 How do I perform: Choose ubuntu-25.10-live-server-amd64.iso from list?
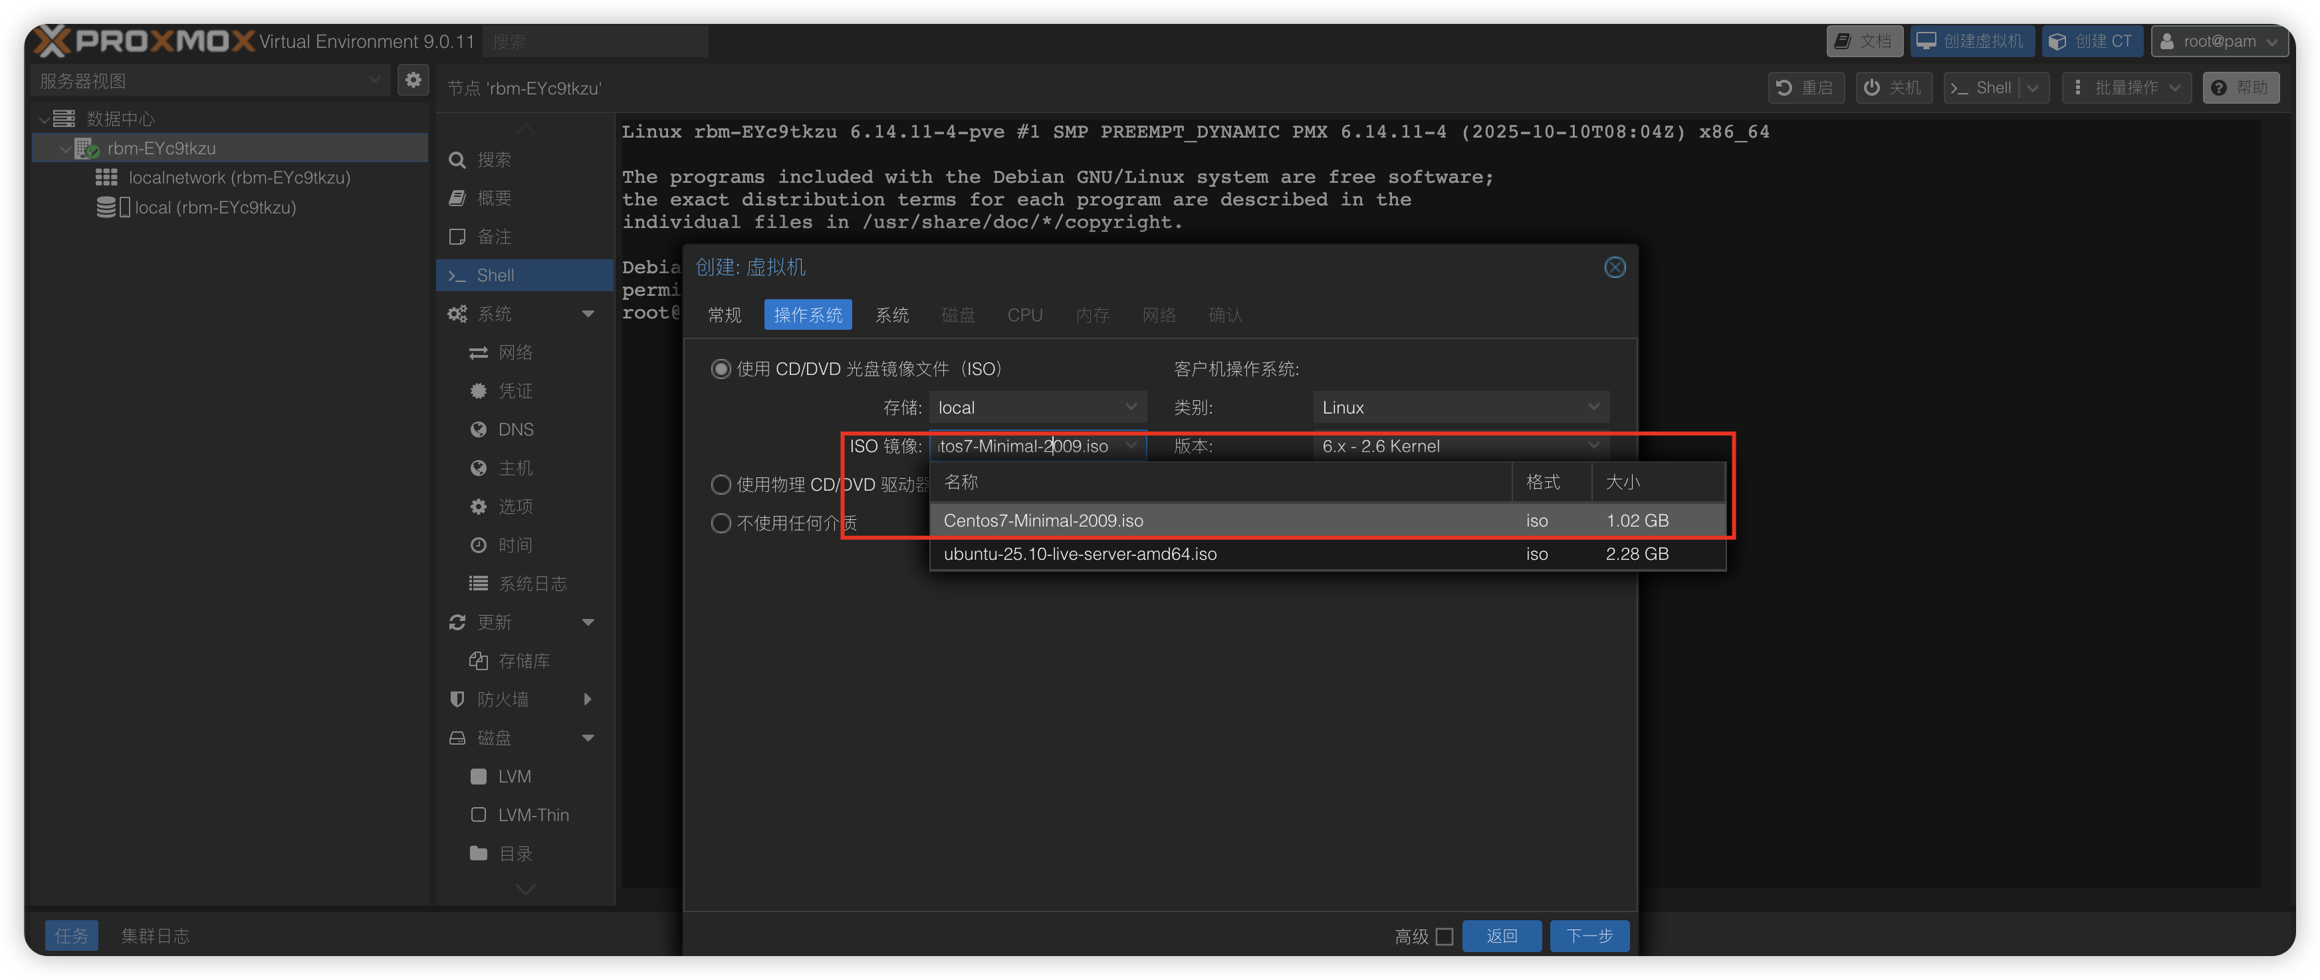1079,554
